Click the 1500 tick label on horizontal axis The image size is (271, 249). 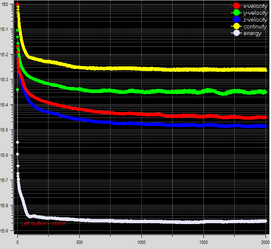pyautogui.click(x=203, y=242)
